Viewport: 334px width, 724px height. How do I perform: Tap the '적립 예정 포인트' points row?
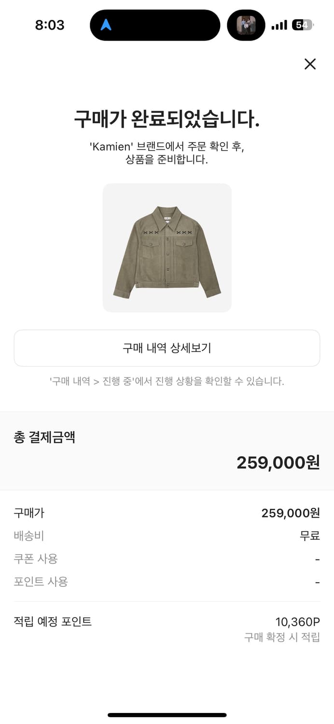coord(53,622)
